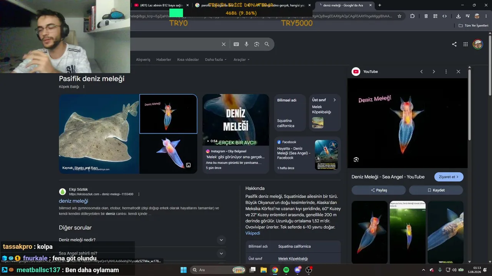The image size is (492, 276).
Task: Select the 'Alışveriş' search tab
Action: 143,60
